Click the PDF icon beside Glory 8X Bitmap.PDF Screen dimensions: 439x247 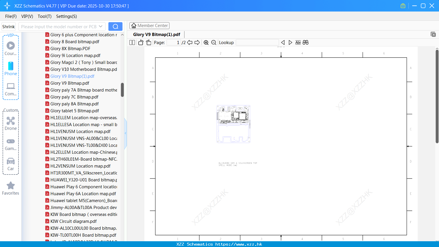coord(47,48)
